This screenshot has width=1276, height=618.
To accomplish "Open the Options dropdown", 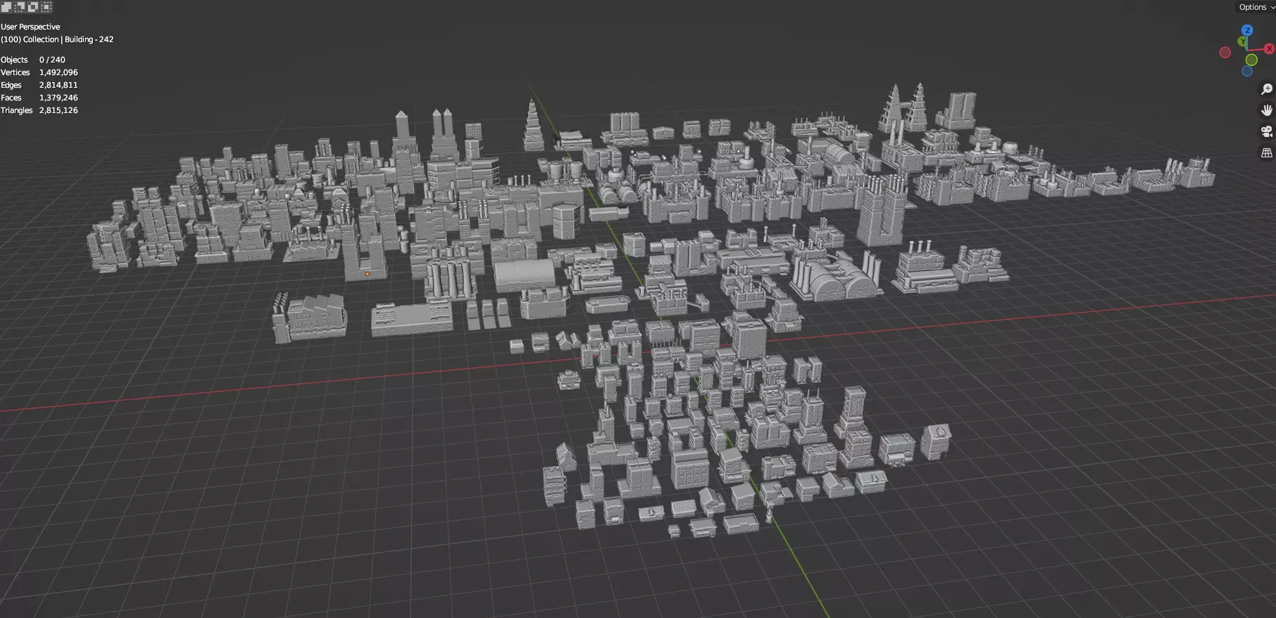I will tap(1256, 7).
